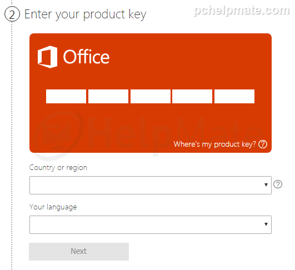295x270 pixels.
Task: Click the Office wordmark text
Action: point(86,57)
